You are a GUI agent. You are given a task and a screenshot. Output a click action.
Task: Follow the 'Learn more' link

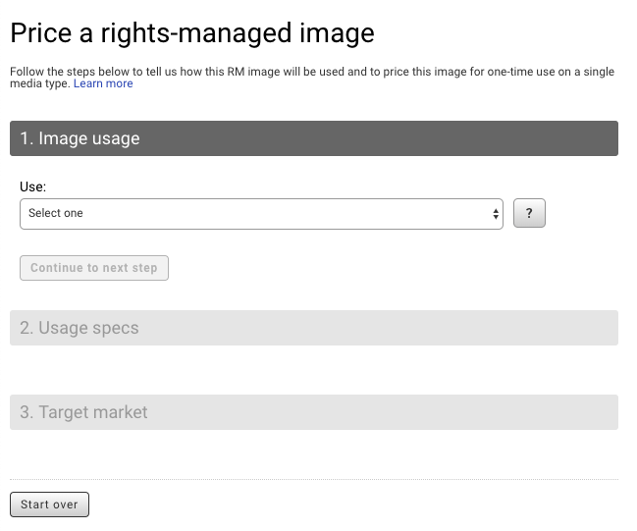(x=103, y=83)
